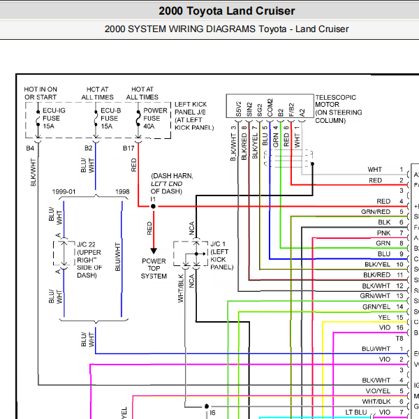
Task: Click the BLK/RED wire label at pin 11
Action: tap(377, 274)
